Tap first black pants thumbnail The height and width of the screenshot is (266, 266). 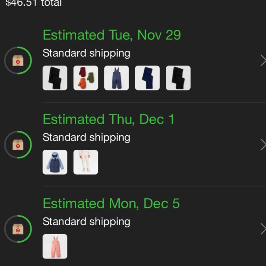pos(55,78)
